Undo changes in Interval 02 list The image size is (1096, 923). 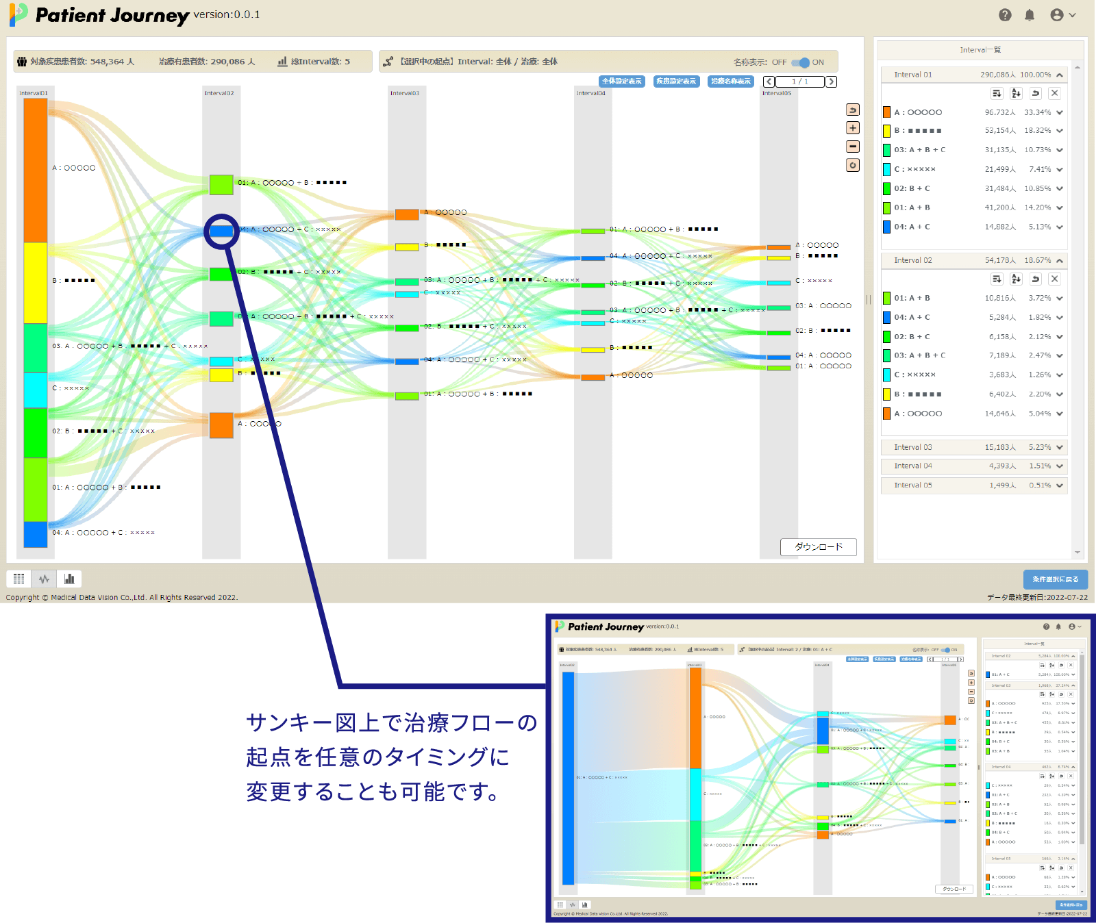tap(1036, 279)
